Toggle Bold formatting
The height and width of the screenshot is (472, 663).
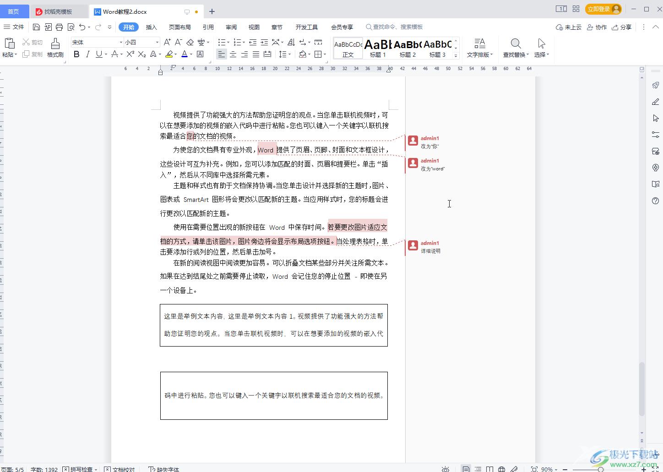[76, 54]
